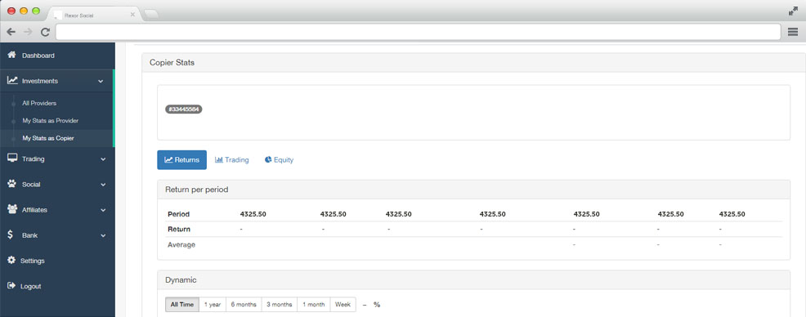Click the Period row label
This screenshot has height=317, width=806.
pyautogui.click(x=178, y=214)
